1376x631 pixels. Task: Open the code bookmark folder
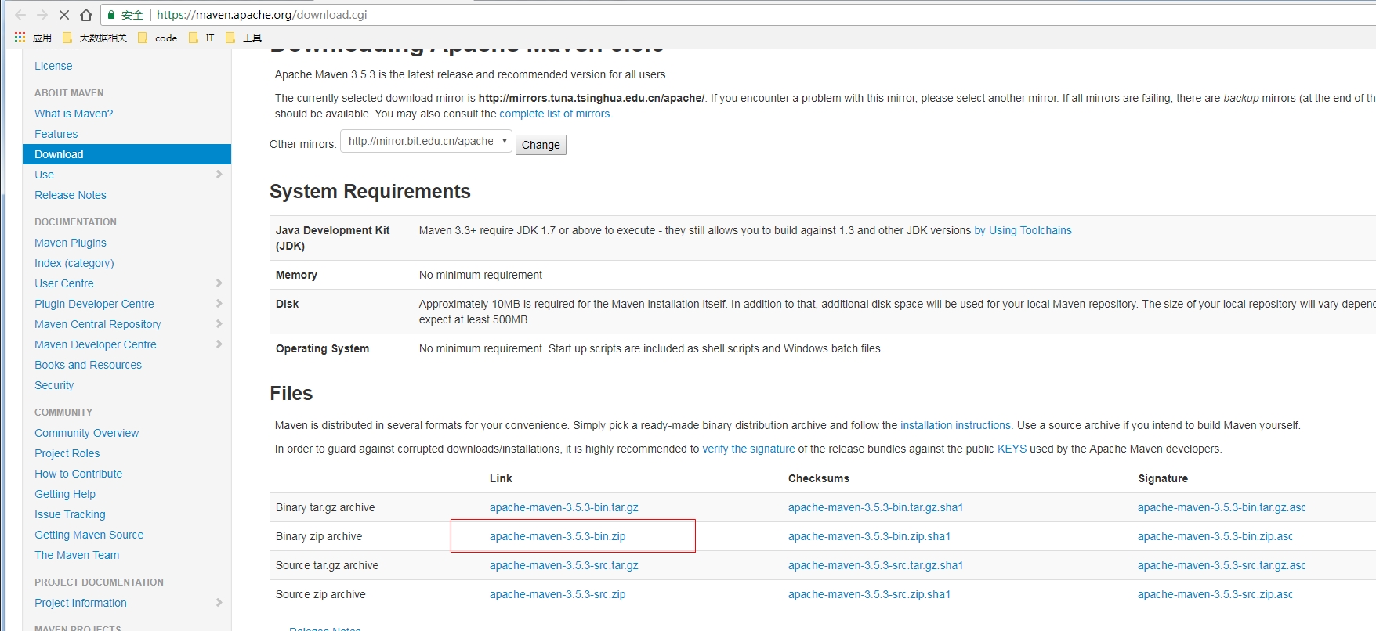[x=158, y=38]
